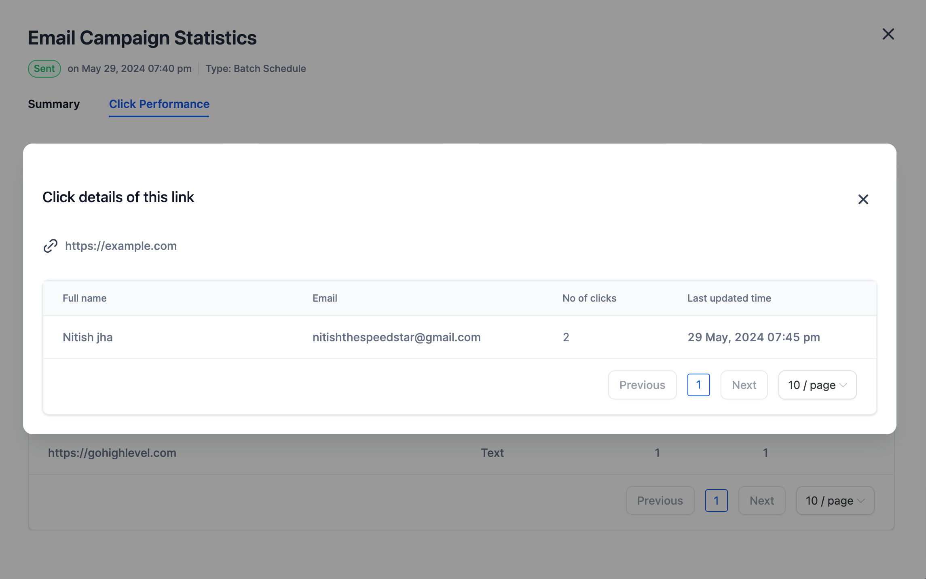Expand the 10/page dropdown in outer table
926x579 pixels.
tap(835, 500)
